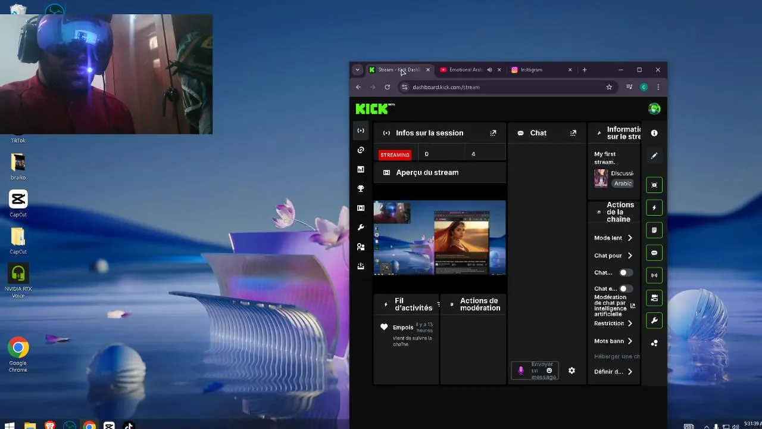Switch to Emotional Arabic YouTube tab

tap(466, 70)
